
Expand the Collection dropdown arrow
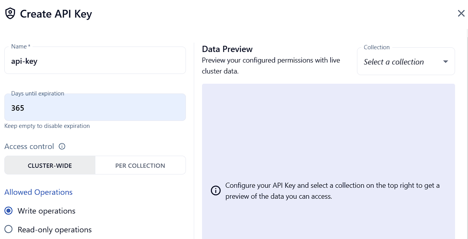tap(445, 62)
